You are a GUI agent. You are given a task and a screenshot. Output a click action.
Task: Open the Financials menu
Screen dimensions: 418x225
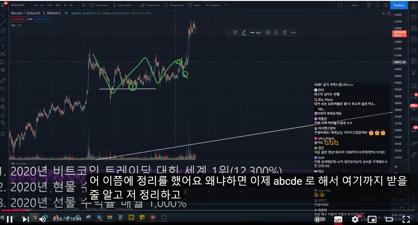[x=150, y=5]
